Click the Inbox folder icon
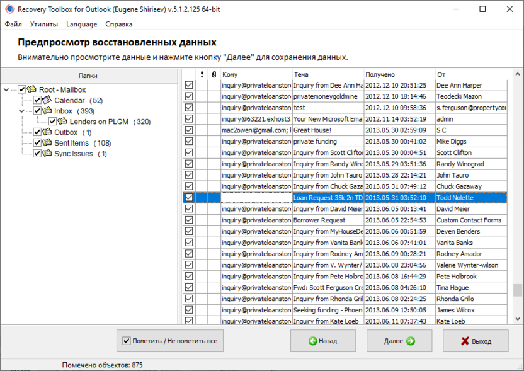Viewport: 524px width, 371px height. [x=47, y=111]
